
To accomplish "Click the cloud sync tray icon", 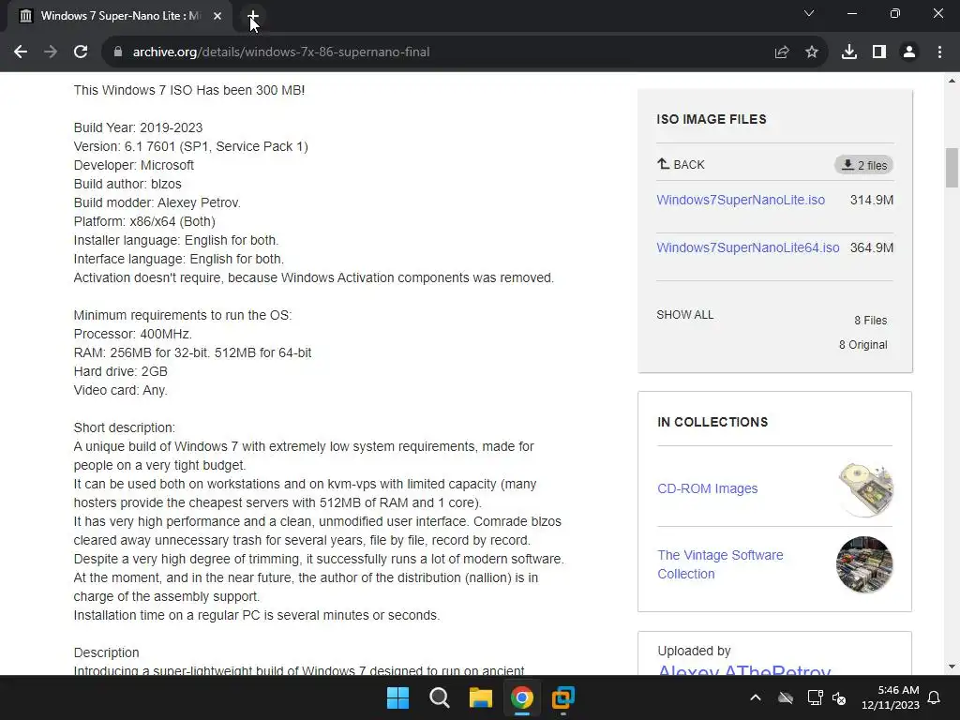I will coord(786,697).
